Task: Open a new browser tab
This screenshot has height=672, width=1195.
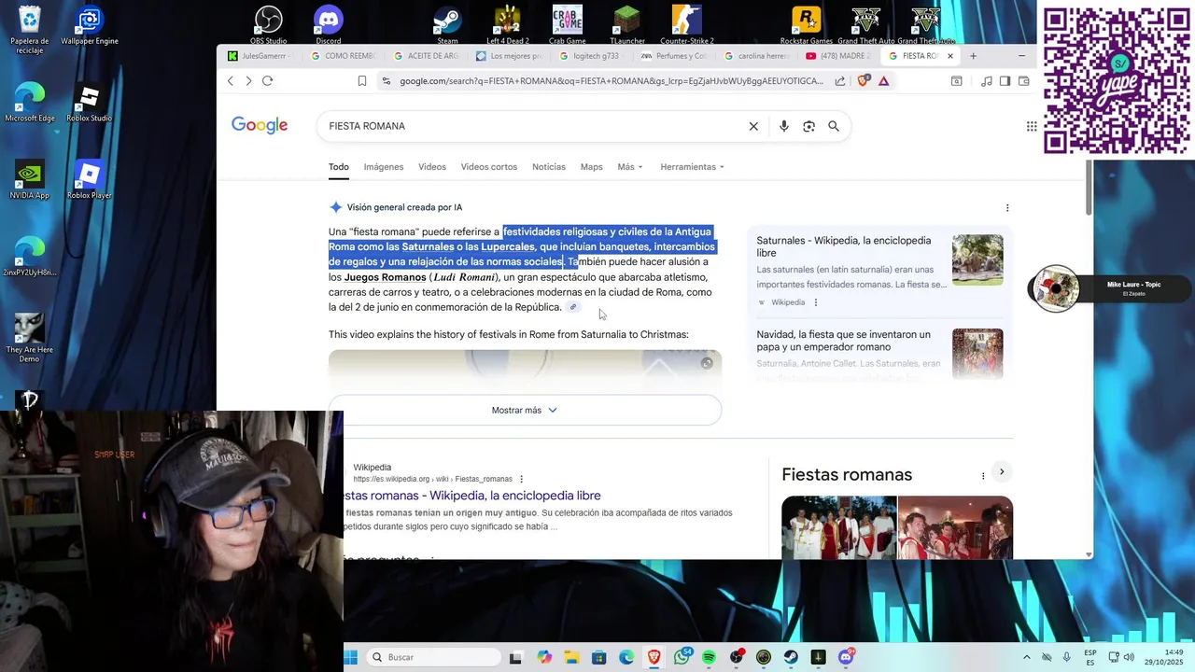Action: tap(973, 56)
